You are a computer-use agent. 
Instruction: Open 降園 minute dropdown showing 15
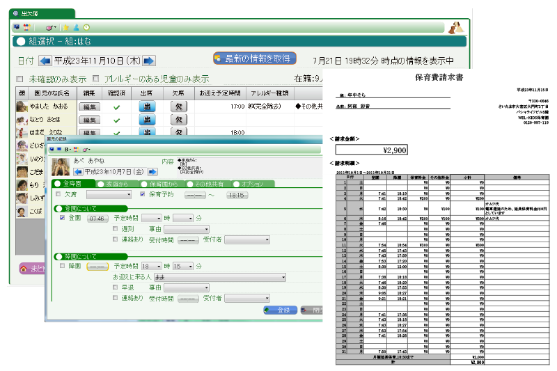(x=183, y=267)
